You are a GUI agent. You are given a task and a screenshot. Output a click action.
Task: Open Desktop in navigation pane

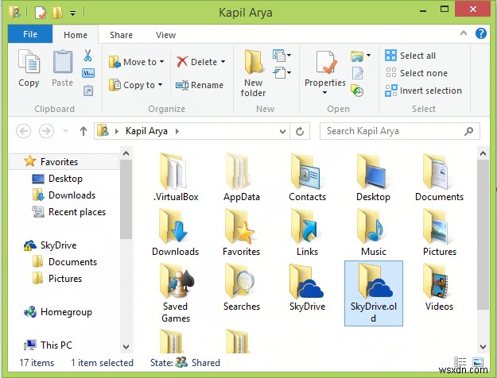point(57,179)
